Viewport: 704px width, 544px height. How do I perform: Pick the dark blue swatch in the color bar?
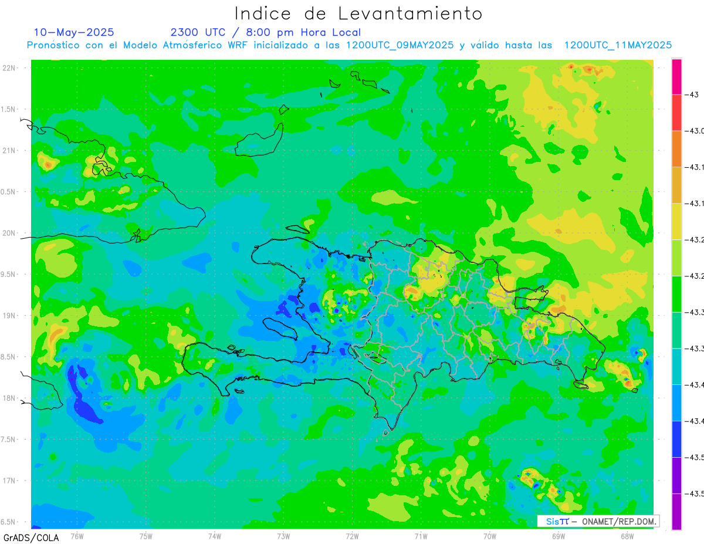pyautogui.click(x=676, y=439)
